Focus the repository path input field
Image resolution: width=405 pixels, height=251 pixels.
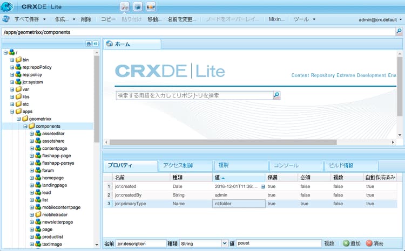[198, 32]
